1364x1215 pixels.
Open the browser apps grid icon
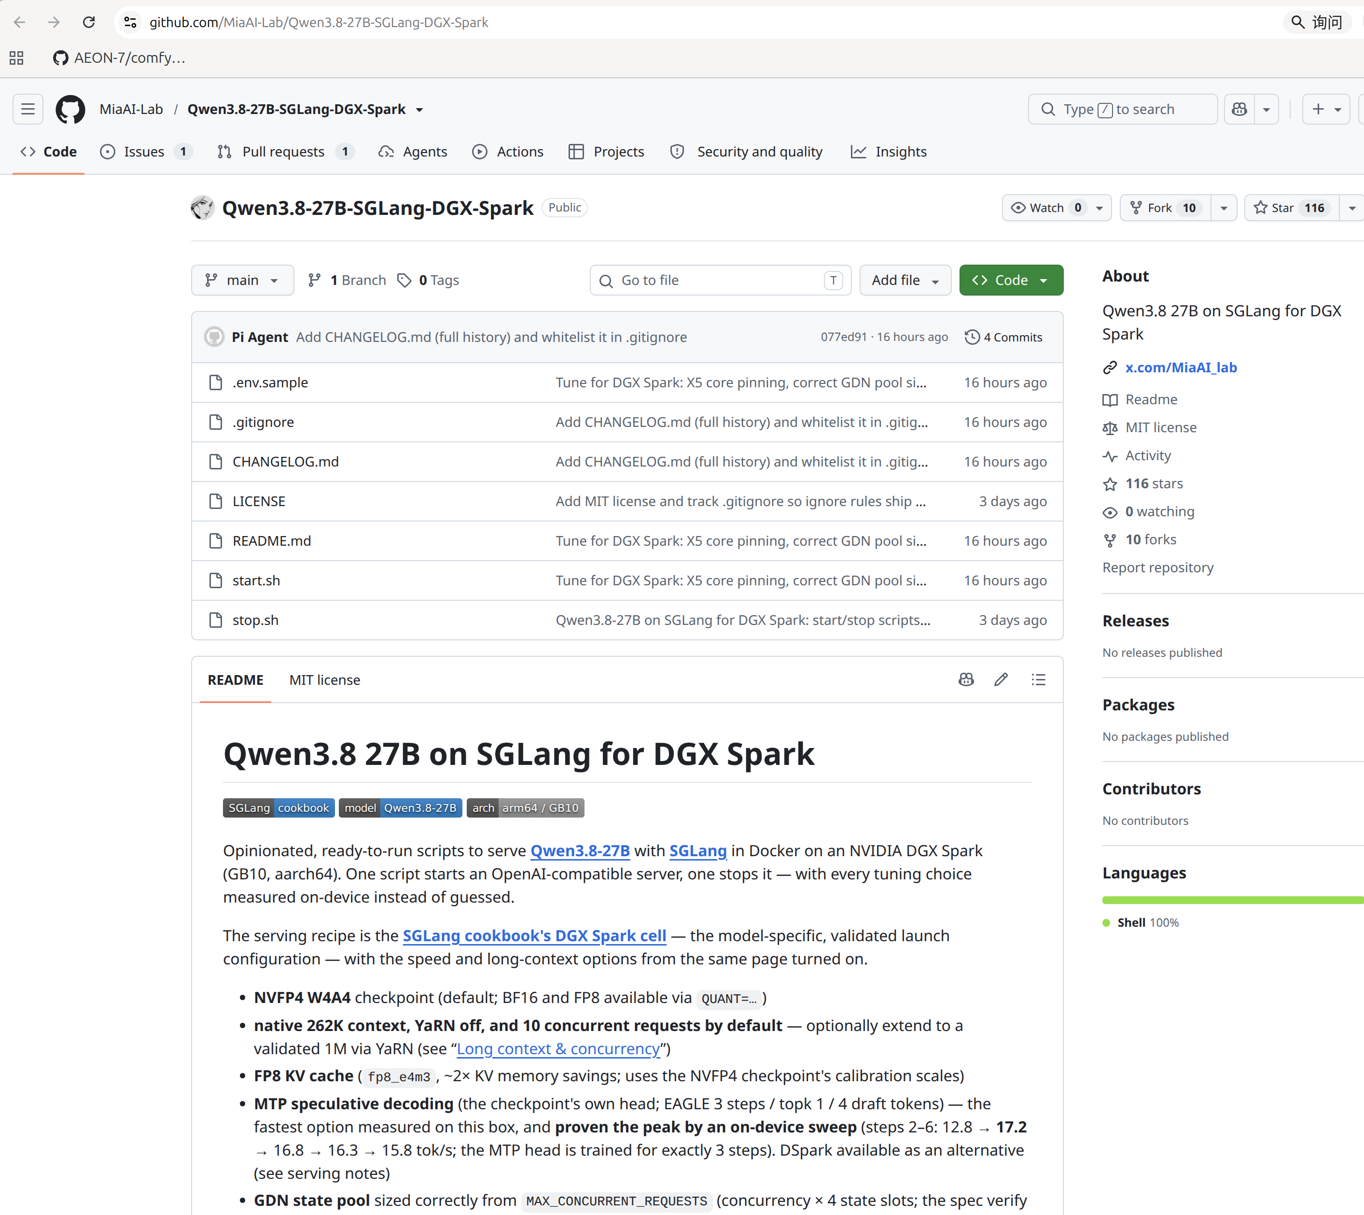[17, 58]
